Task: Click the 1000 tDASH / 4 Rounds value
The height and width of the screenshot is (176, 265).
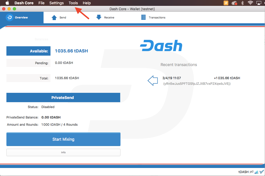Action: 60,125
